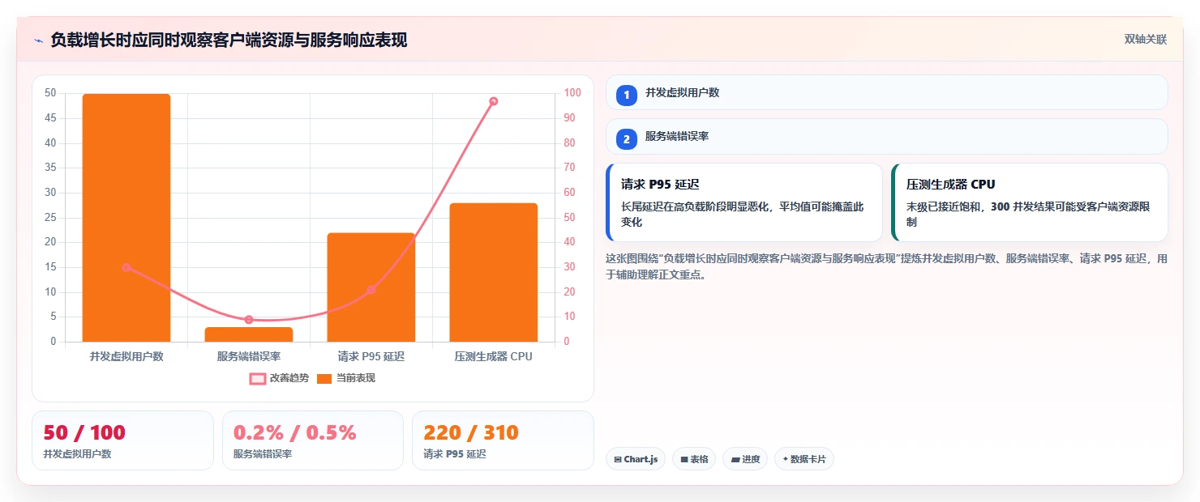The height and width of the screenshot is (502, 1200).
Task: Click the 表格 tag
Action: point(694,459)
